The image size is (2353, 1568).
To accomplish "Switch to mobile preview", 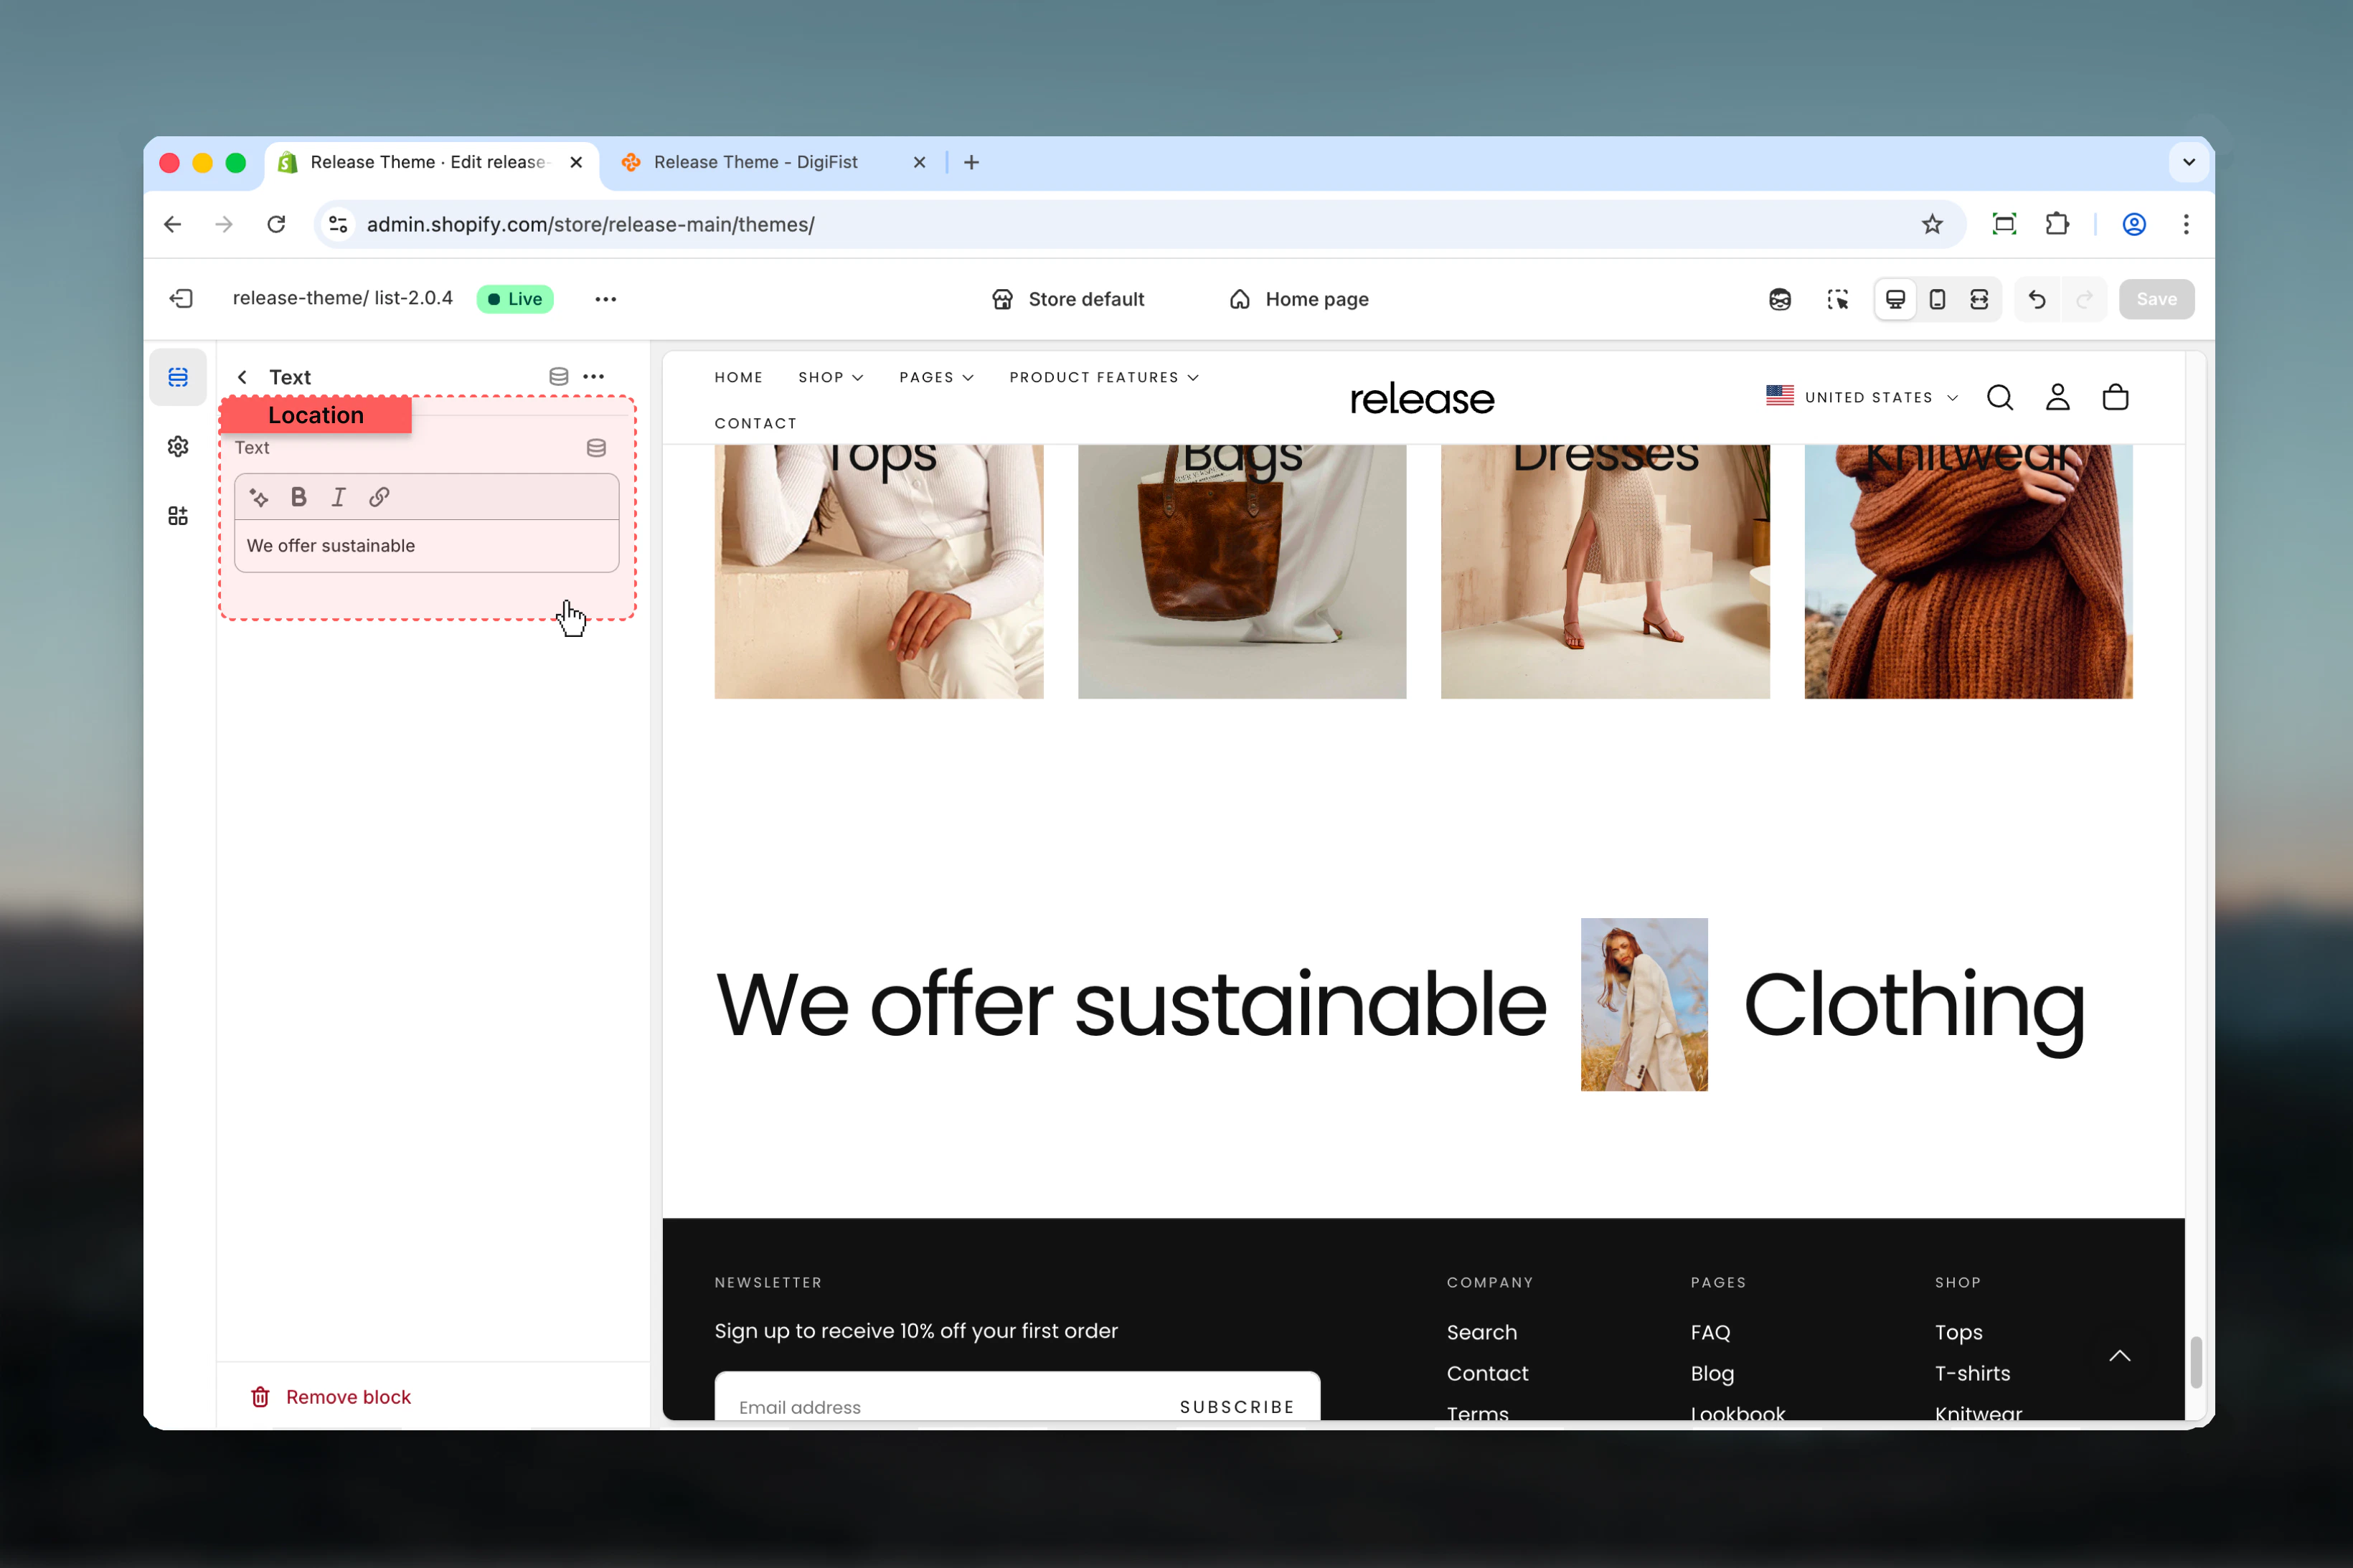I will click(1937, 299).
